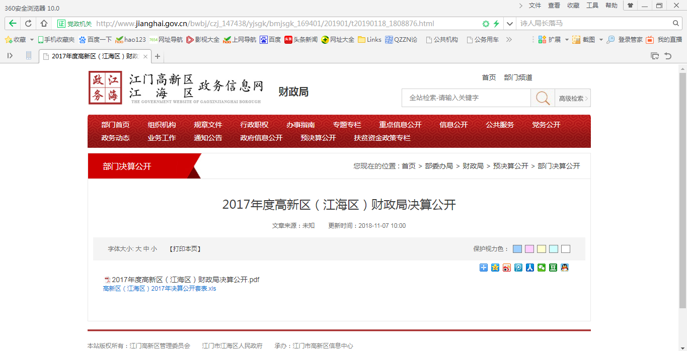This screenshot has width=687, height=351.
Task: Show more bookmarks with double chevron
Action: [x=509, y=39]
